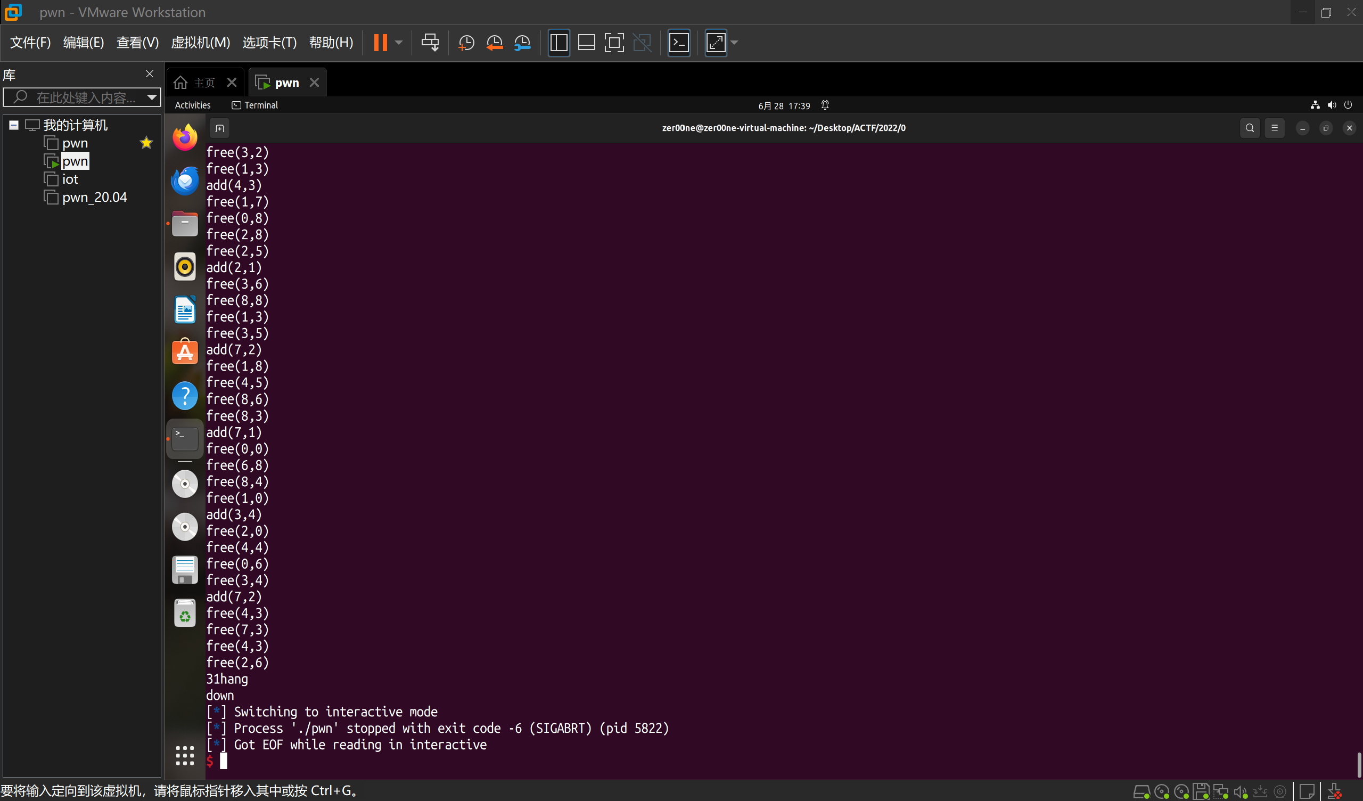Viewport: 1363px width, 801px height.
Task: Toggle the thumbnail bar view
Action: tap(586, 42)
